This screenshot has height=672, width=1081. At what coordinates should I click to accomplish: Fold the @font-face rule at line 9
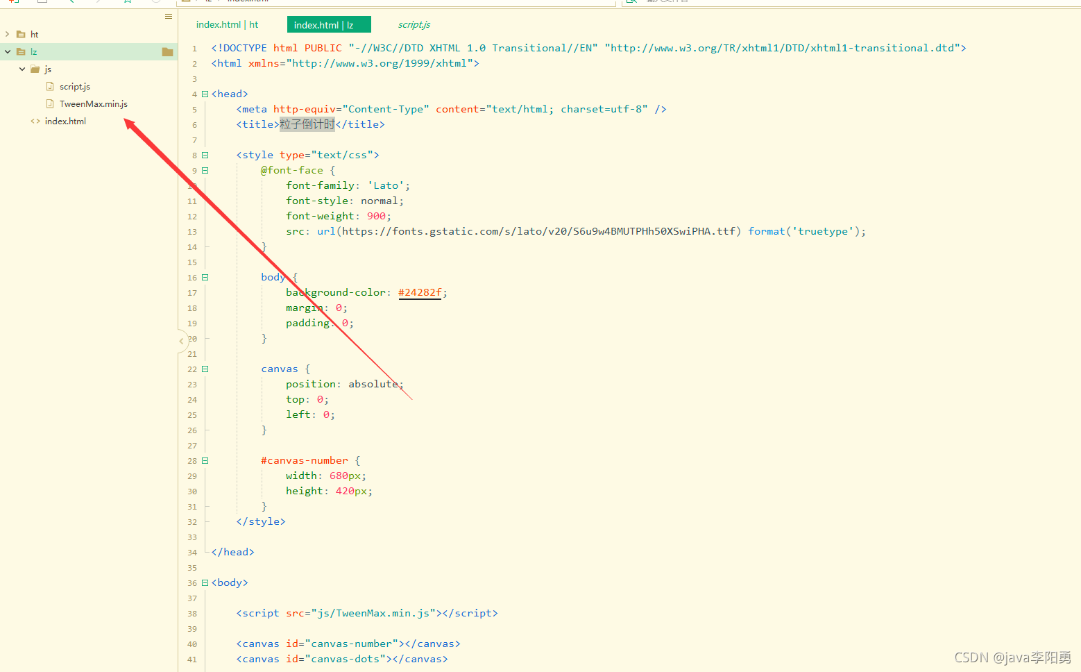tap(205, 170)
